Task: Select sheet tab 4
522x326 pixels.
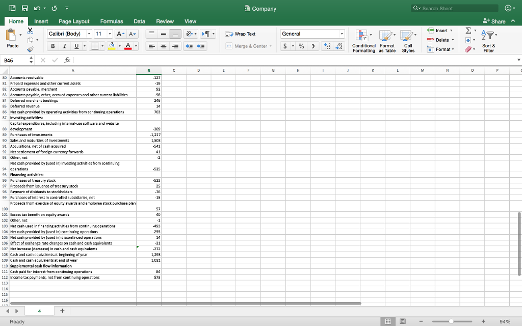Action: [39, 311]
